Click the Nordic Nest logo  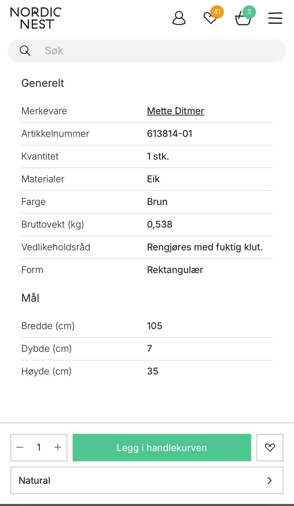tap(36, 18)
